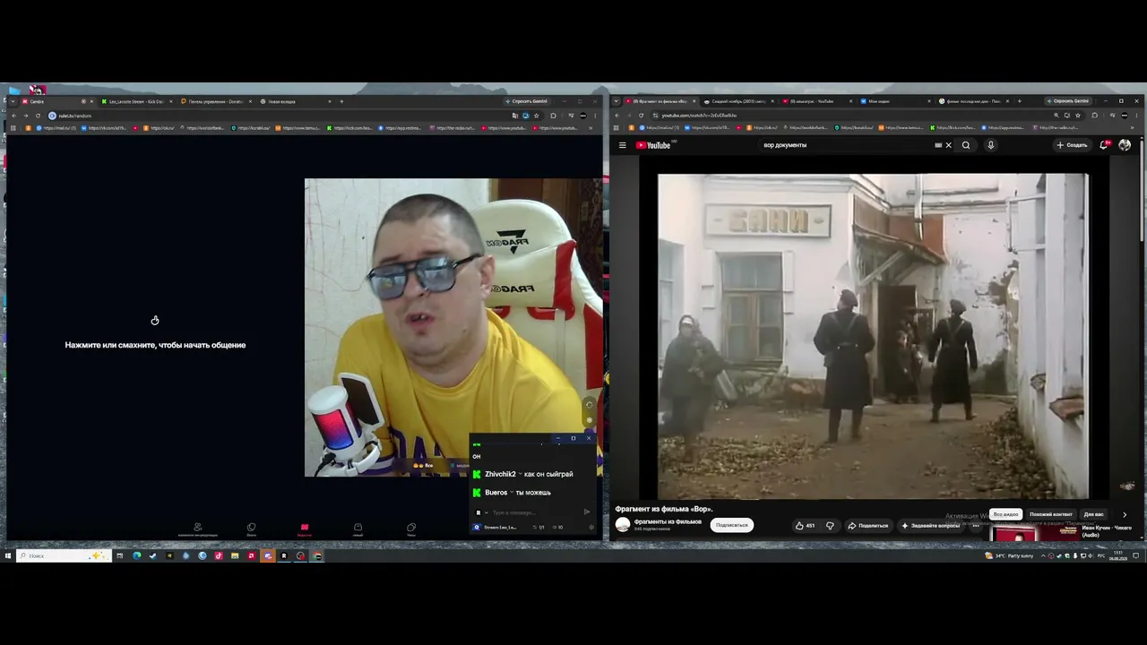The image size is (1147, 645).
Task: Click the Windows taskbar search box
Action: (x=65, y=555)
